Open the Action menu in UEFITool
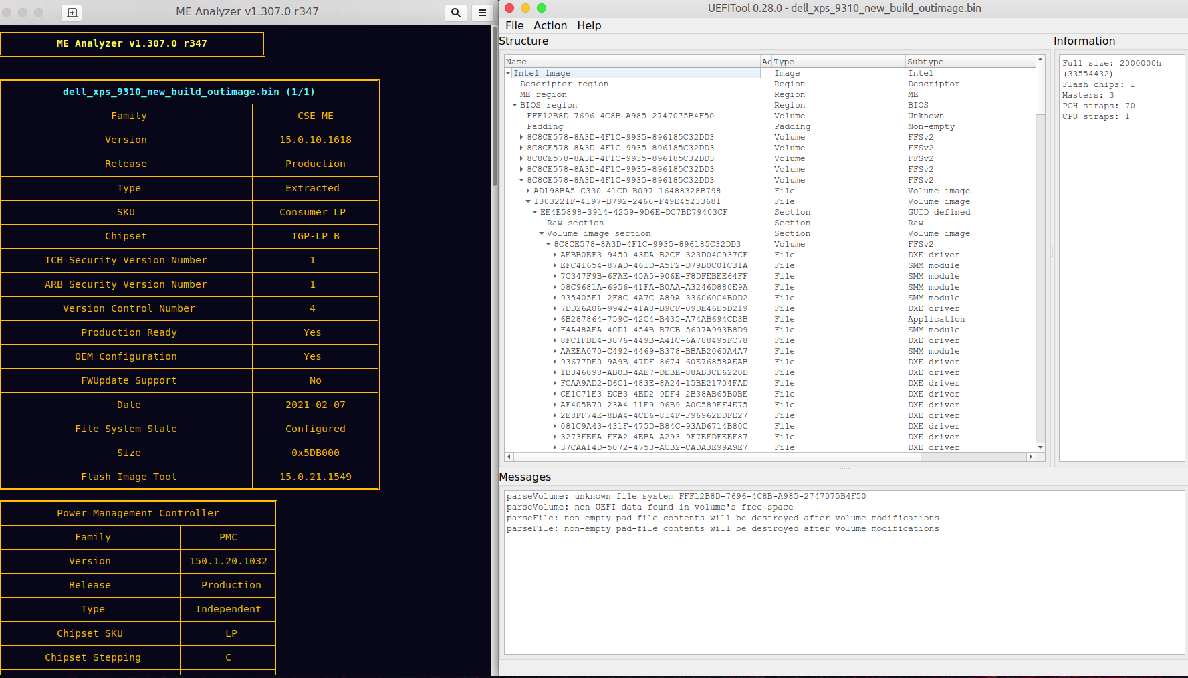The image size is (1188, 678). pos(550,25)
